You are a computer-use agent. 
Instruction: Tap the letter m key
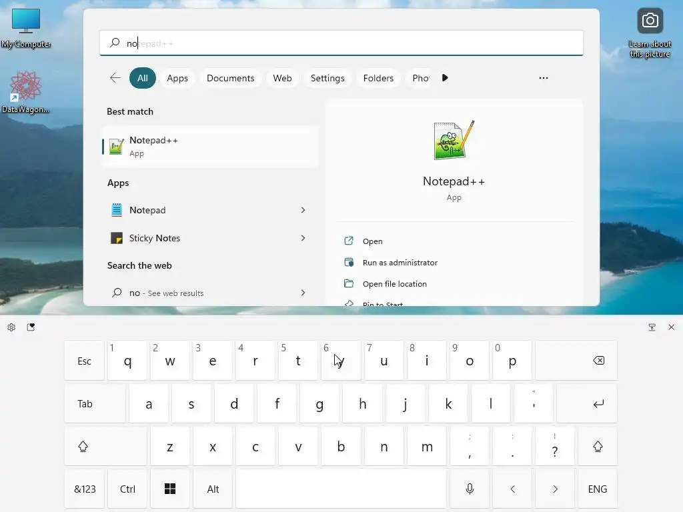point(427,446)
